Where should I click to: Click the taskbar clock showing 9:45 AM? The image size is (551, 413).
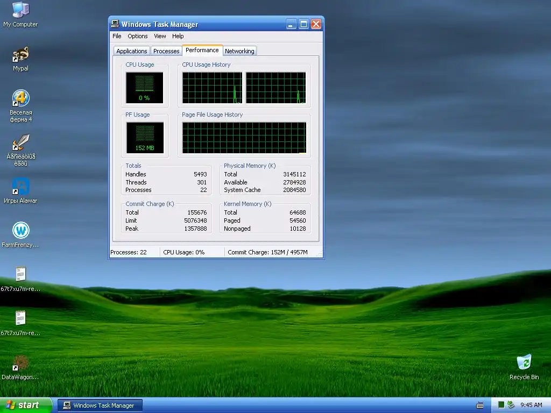click(x=531, y=405)
